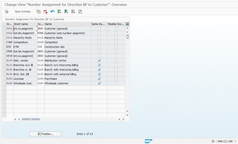Image resolution: width=238 pixels, height=144 pixels.
Task: Click the Ac... column header
Action: coord(41,24)
